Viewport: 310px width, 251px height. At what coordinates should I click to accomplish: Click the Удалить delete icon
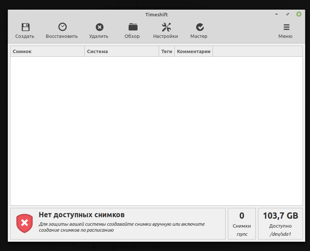point(100,27)
